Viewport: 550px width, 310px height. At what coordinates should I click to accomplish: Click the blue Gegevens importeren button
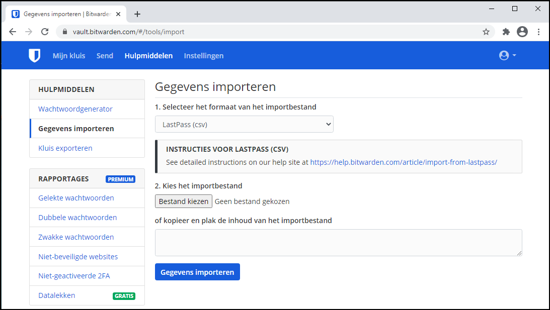[x=197, y=272]
